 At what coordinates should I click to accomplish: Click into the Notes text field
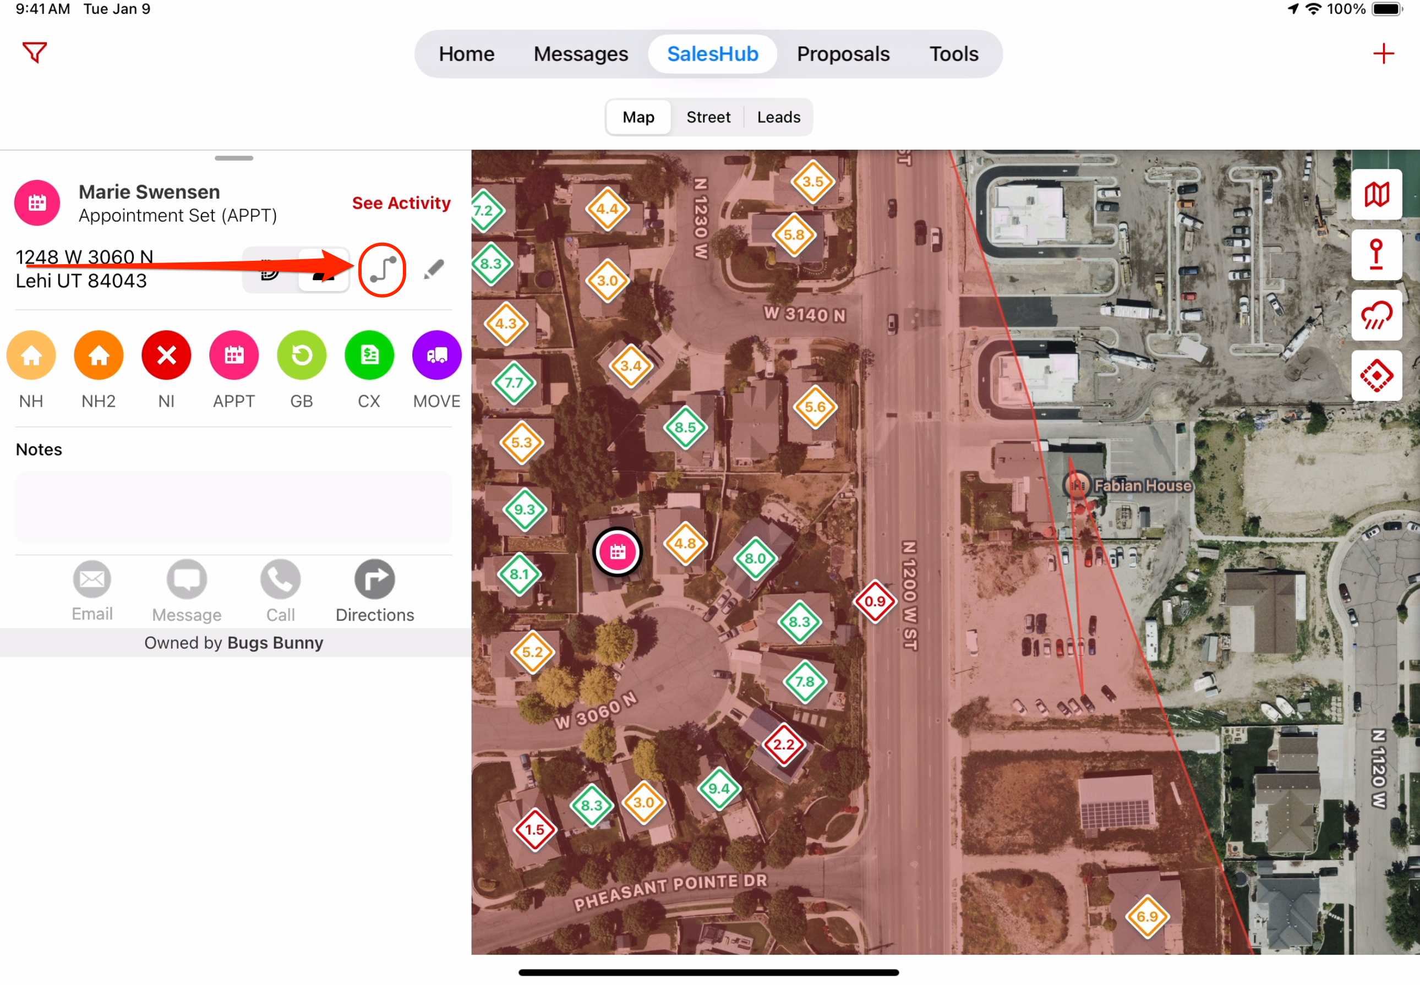pyautogui.click(x=234, y=508)
